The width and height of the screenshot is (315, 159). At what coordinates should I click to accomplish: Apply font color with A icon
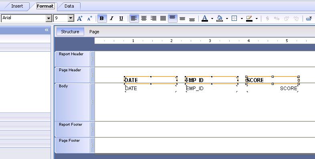(205, 18)
